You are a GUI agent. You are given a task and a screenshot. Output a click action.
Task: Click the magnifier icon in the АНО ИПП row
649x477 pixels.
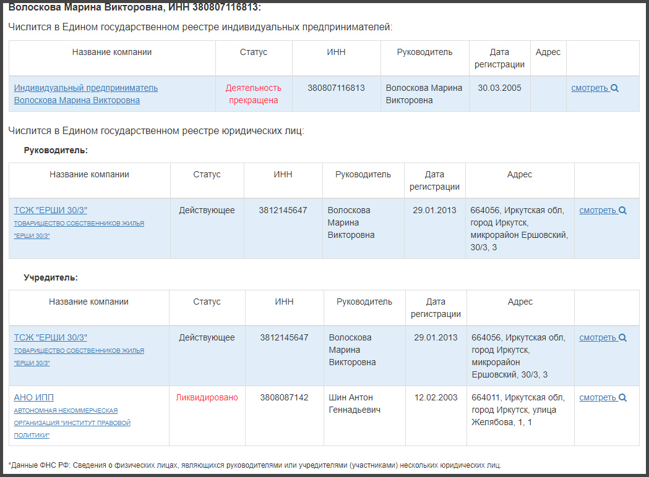coord(623,398)
